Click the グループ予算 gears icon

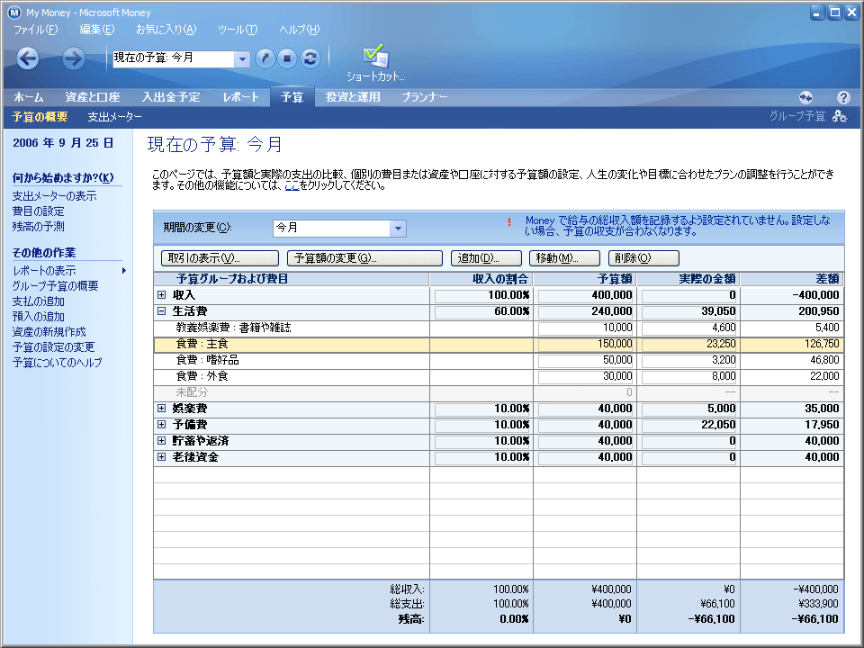pos(840,116)
